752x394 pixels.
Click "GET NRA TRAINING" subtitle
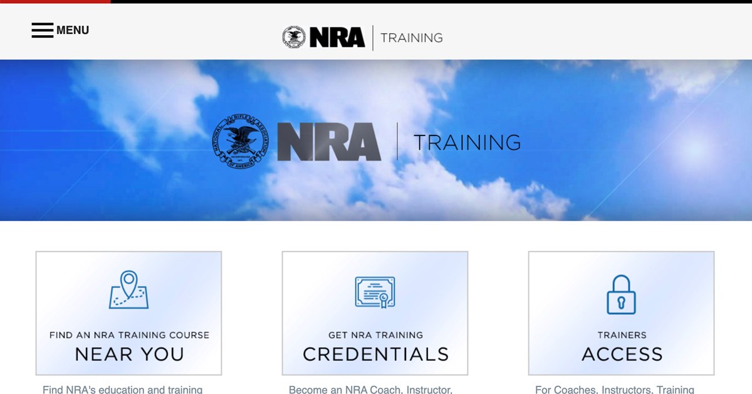click(x=375, y=335)
